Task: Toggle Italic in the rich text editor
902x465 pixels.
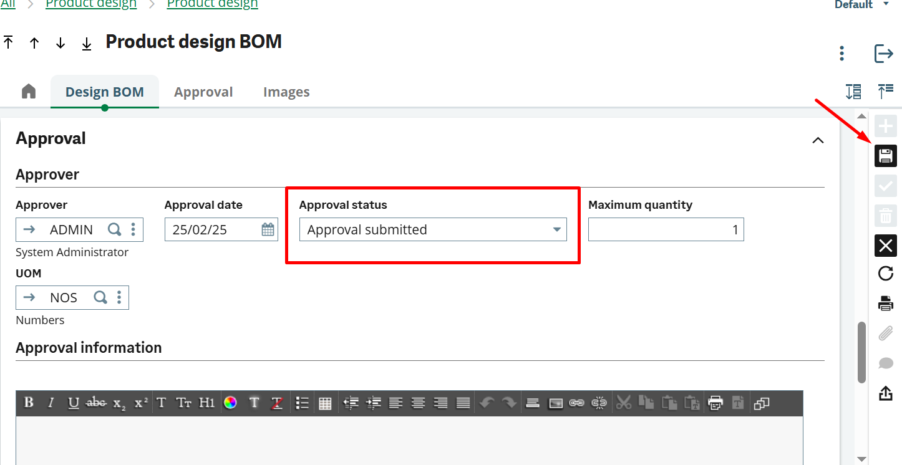Action: (51, 403)
